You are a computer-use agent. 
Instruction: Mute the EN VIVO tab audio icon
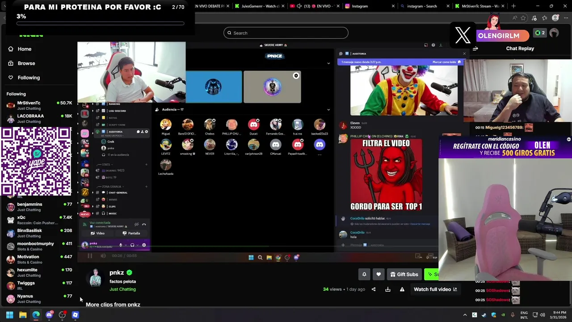299,6
